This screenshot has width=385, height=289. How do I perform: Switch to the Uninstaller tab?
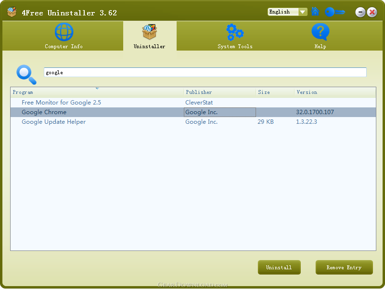click(150, 36)
